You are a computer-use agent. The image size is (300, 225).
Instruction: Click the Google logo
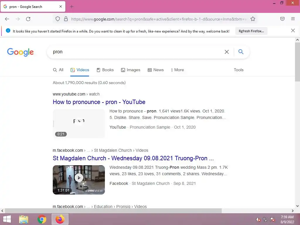coord(21,52)
